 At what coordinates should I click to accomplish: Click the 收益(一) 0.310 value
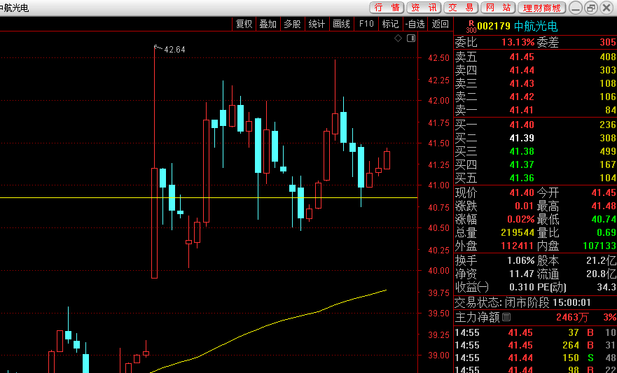pyautogui.click(x=522, y=288)
